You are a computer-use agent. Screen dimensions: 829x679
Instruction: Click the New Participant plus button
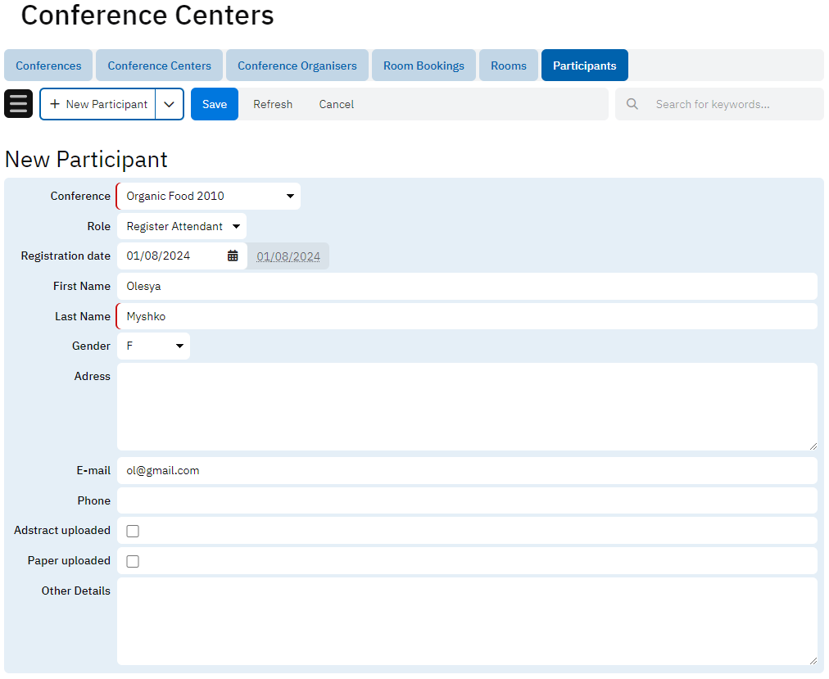pyautogui.click(x=98, y=104)
